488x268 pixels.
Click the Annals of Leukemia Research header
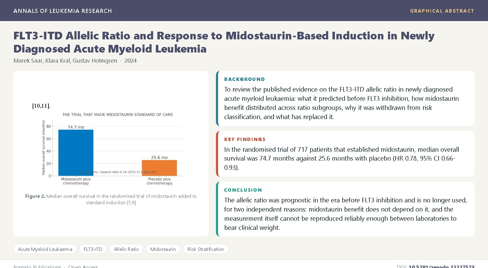(63, 11)
